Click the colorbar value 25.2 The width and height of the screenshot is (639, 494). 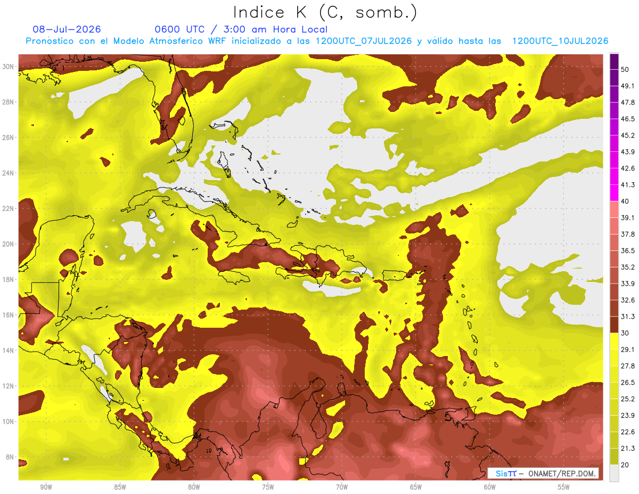click(x=628, y=399)
